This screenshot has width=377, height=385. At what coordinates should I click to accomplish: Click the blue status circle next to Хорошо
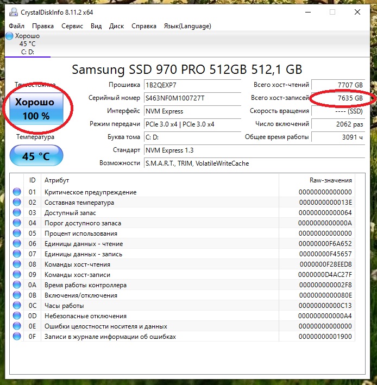click(9, 36)
